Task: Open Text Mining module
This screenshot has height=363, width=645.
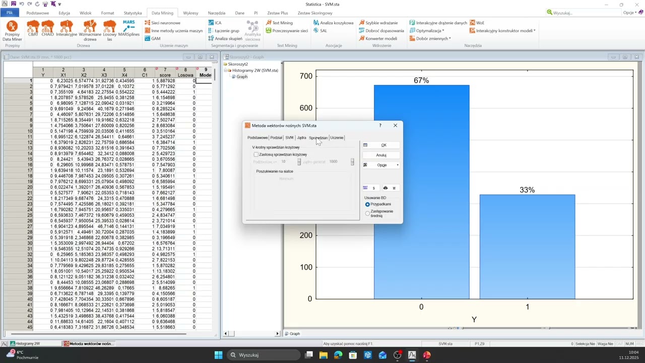Action: (x=279, y=23)
